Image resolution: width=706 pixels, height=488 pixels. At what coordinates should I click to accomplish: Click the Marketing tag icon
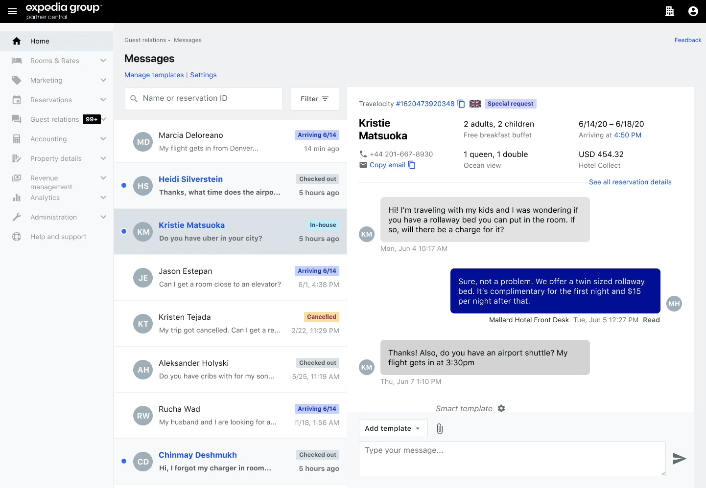point(17,80)
